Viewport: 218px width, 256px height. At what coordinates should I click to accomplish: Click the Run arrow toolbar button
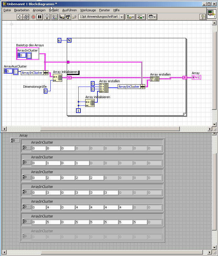pyautogui.click(x=20, y=17)
